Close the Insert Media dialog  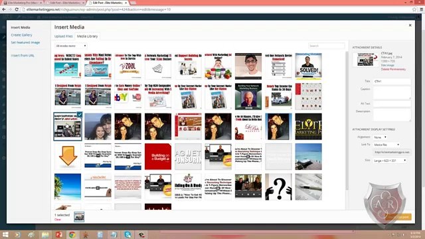(410, 25)
